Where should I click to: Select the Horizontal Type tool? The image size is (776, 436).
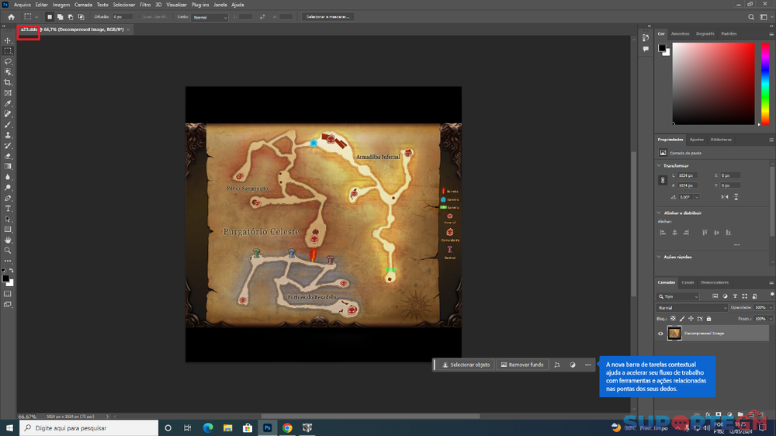pos(8,209)
